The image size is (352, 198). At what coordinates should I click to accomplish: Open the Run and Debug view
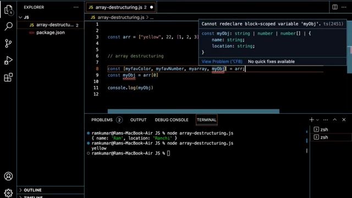tap(8, 61)
